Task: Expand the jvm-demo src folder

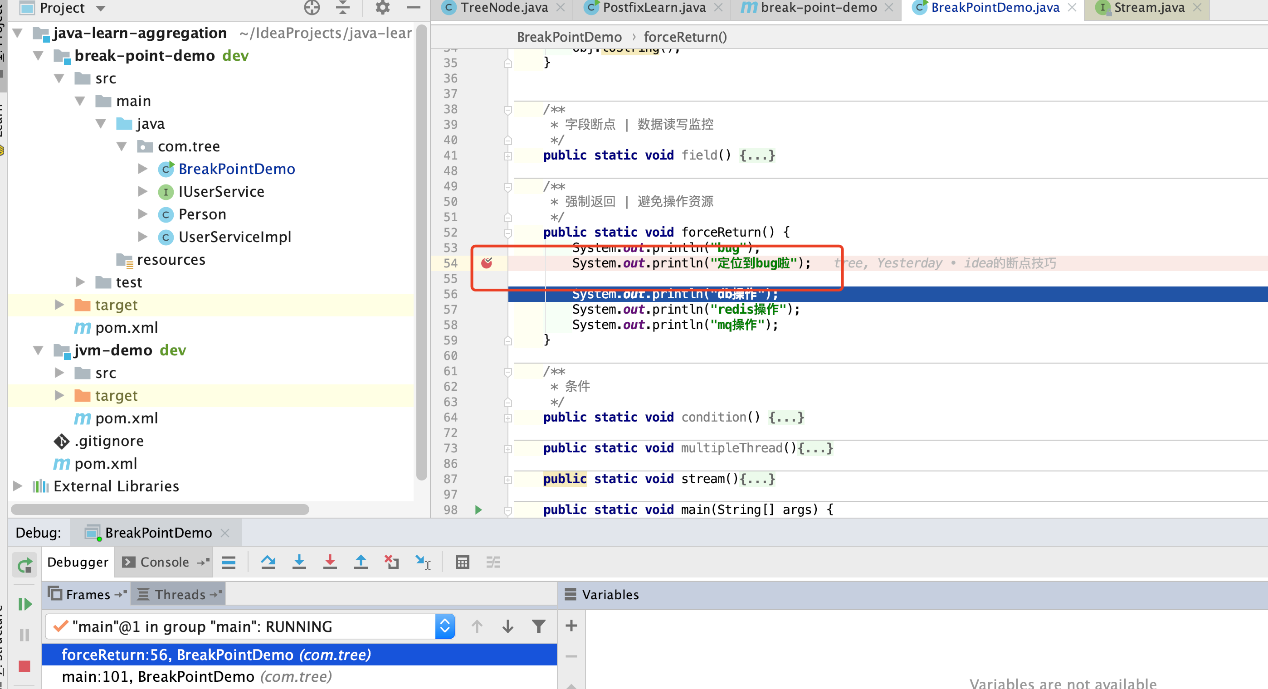Action: click(59, 373)
